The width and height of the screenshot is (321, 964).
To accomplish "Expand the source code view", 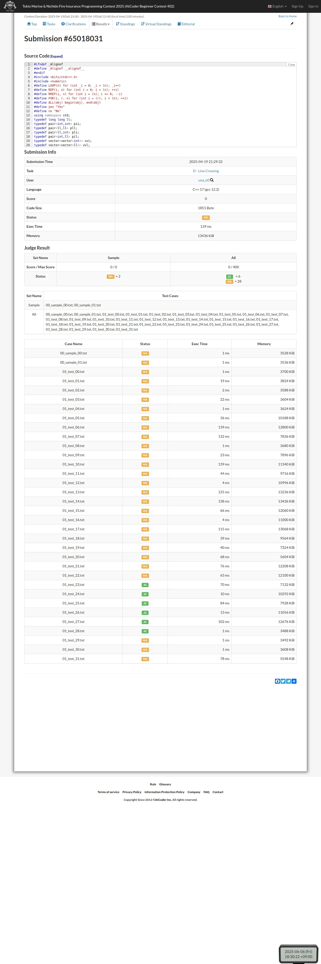I will [x=56, y=57].
